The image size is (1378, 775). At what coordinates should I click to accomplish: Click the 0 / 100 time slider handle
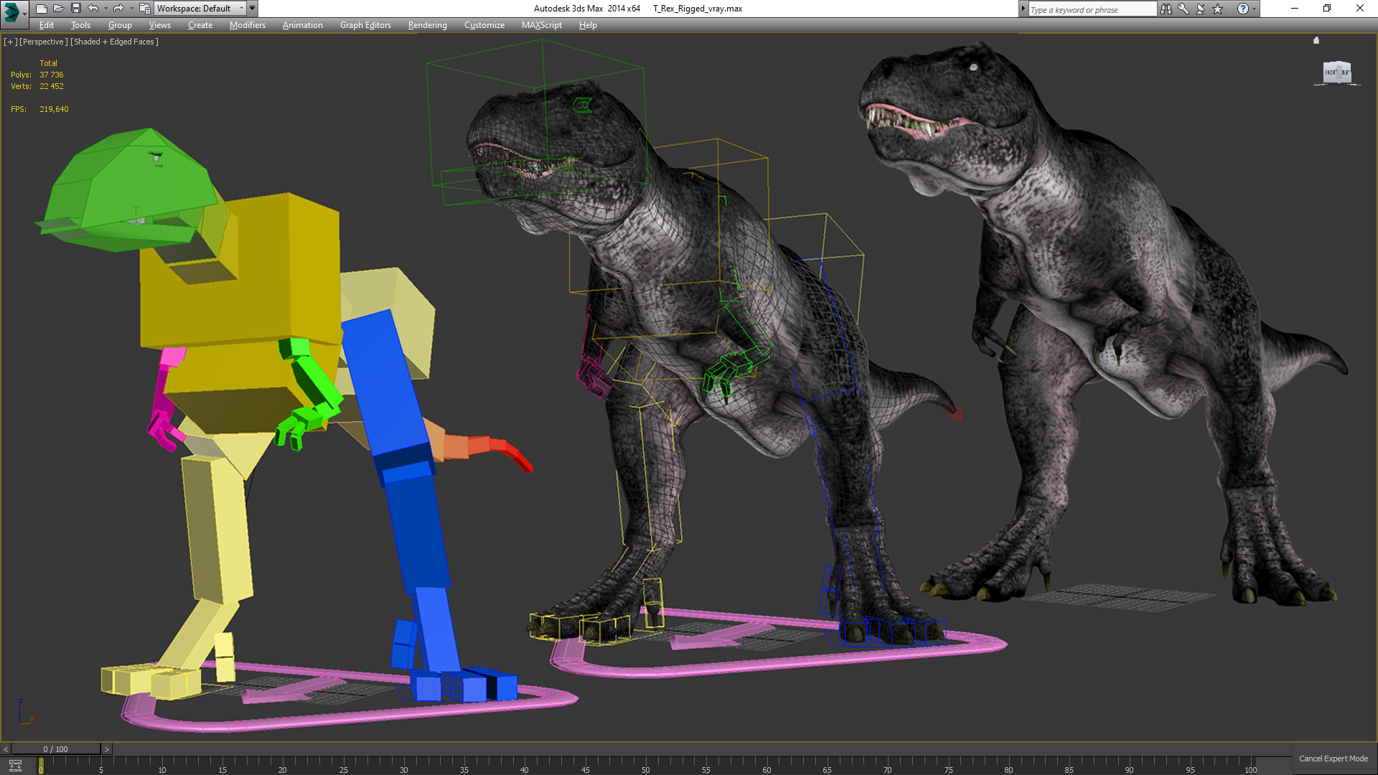[x=56, y=749]
